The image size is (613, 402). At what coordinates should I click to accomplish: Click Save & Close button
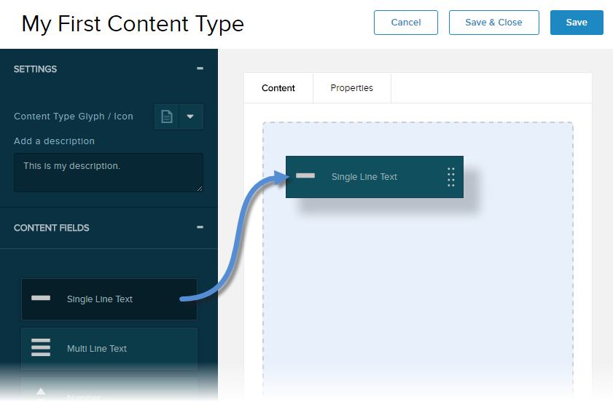[x=493, y=23]
